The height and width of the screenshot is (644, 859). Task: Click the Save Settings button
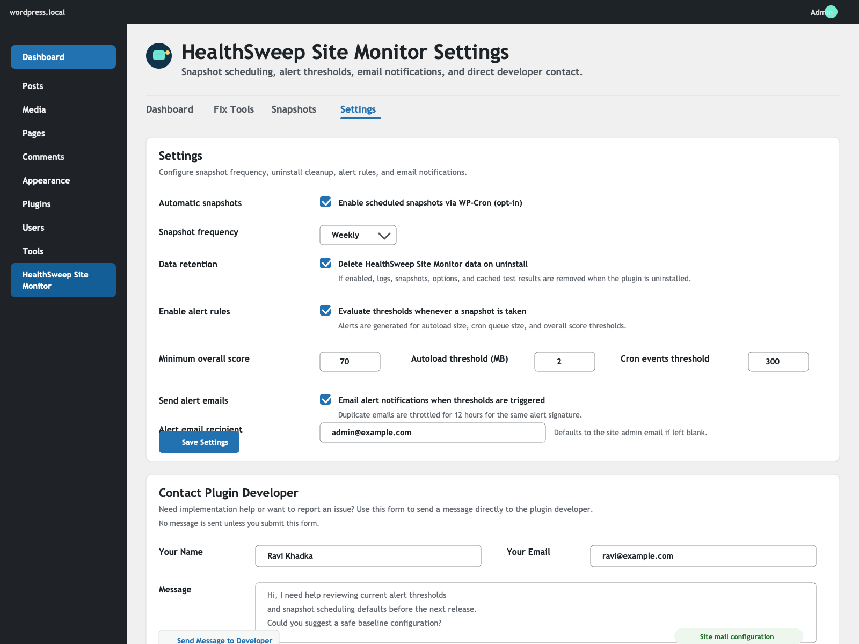199,442
